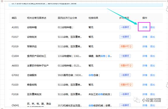Select code cell A6003
This screenshot has width=168, height=109.
(x=15, y=65)
